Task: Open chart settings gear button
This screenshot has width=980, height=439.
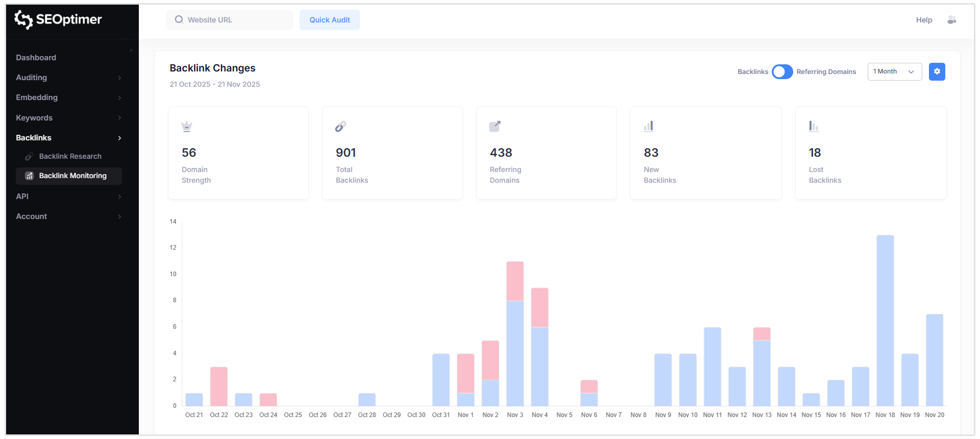Action: (937, 71)
